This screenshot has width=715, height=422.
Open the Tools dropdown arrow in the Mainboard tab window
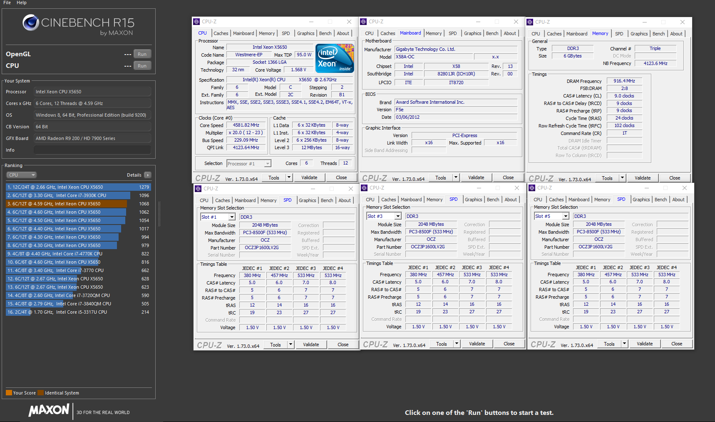tap(456, 177)
